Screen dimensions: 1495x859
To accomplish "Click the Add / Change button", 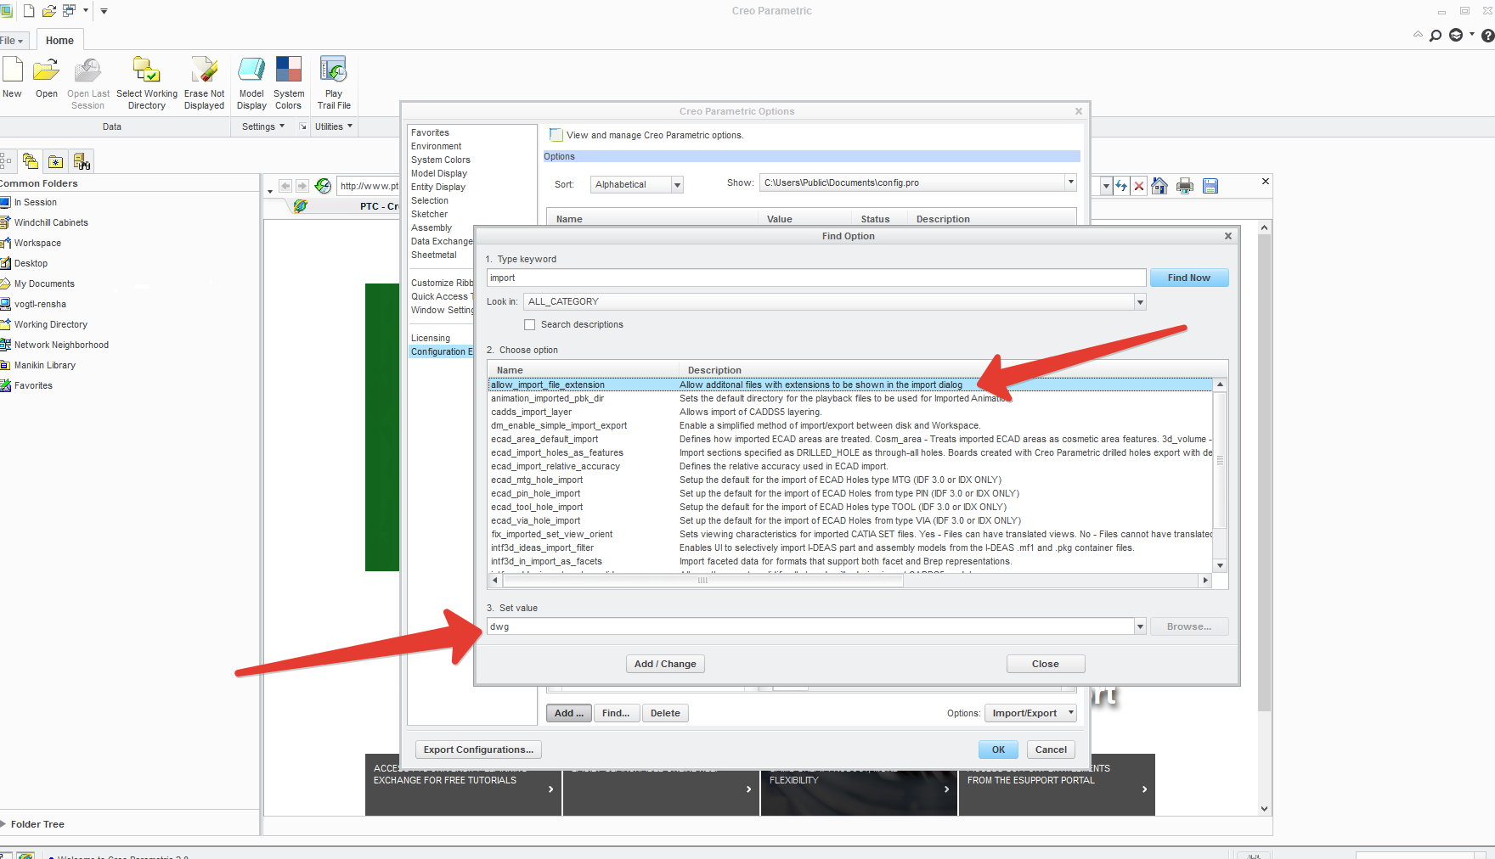I will (x=665, y=664).
